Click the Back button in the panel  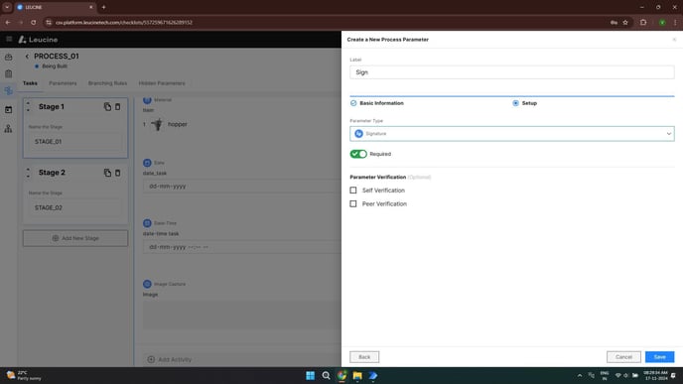tap(364, 357)
